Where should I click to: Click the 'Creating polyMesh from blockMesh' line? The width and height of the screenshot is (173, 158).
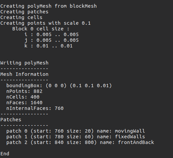coord(49,6)
